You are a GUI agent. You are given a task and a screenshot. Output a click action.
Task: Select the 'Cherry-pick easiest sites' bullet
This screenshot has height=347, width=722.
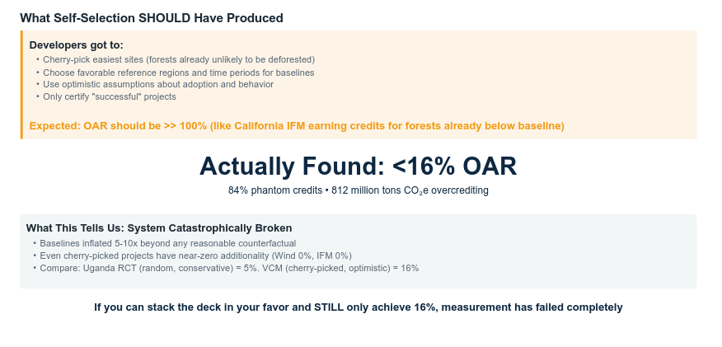(178, 59)
